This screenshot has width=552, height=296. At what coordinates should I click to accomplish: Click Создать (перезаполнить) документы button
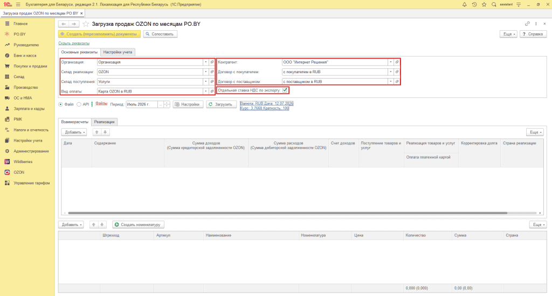(x=99, y=34)
